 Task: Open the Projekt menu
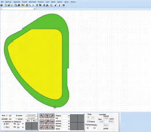pos(25,2)
